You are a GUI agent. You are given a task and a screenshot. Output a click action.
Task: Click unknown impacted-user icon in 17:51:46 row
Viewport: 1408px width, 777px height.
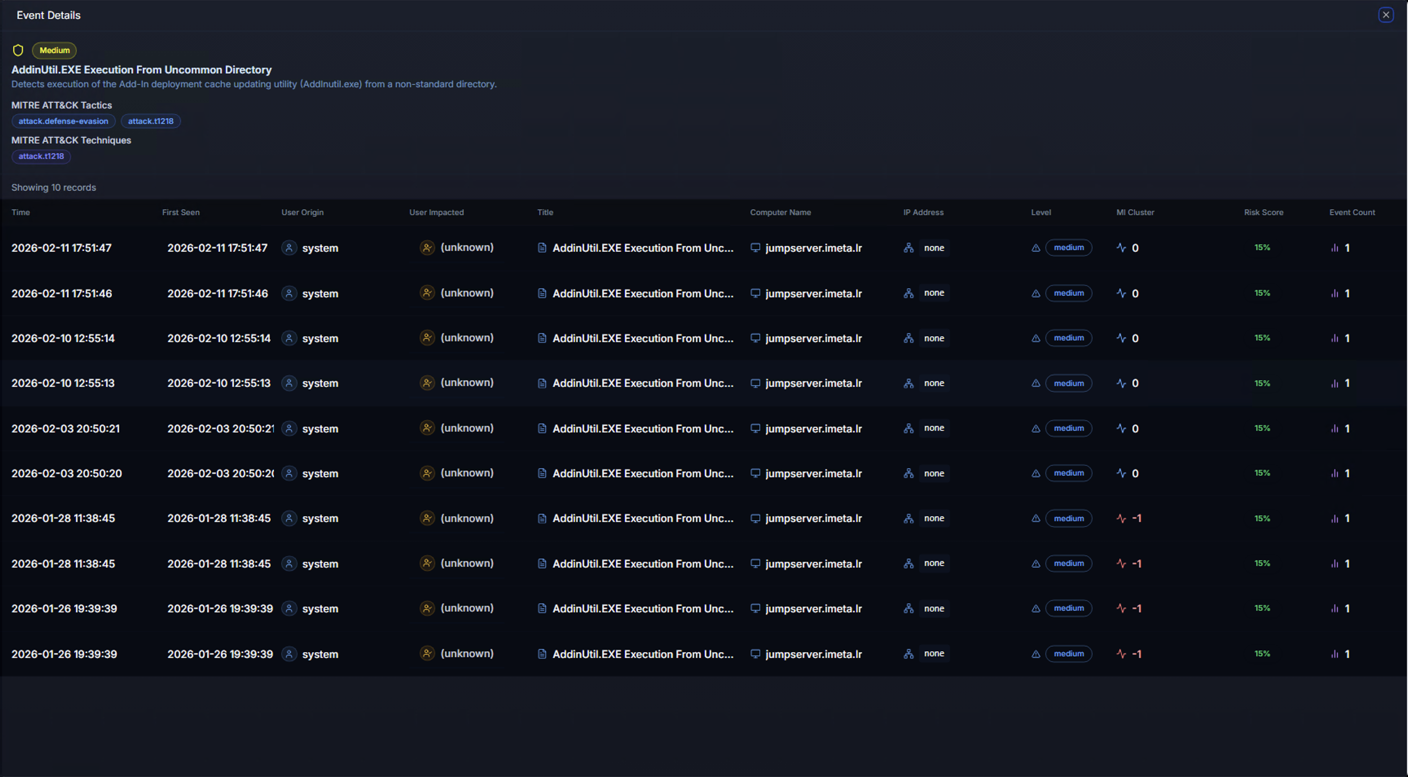point(427,293)
